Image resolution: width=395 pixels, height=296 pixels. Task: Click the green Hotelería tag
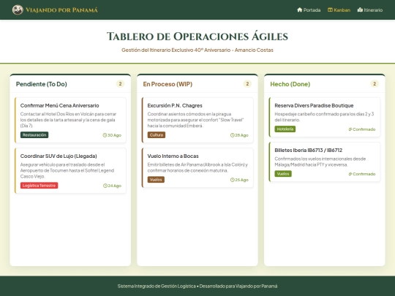(x=285, y=129)
